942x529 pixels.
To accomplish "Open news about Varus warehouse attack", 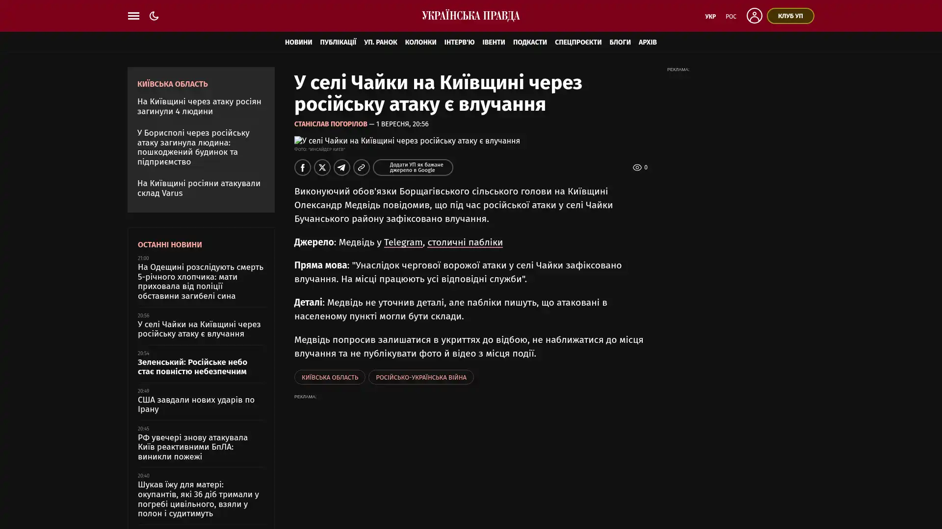I will (199, 188).
